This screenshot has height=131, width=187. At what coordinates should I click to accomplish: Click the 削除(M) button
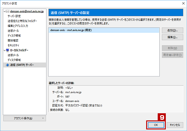(172, 48)
